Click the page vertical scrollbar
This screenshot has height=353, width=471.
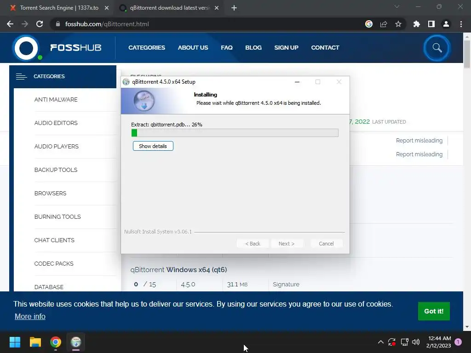click(x=467, y=54)
